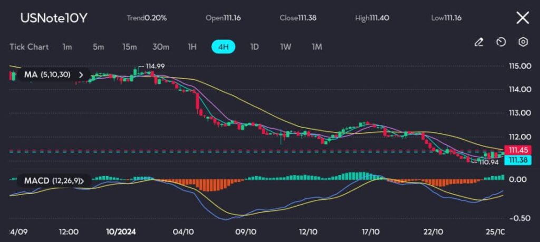Switch to Tick Chart view
The height and width of the screenshot is (242, 540).
point(29,47)
